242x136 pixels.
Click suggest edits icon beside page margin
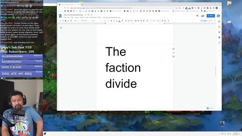[174, 56]
